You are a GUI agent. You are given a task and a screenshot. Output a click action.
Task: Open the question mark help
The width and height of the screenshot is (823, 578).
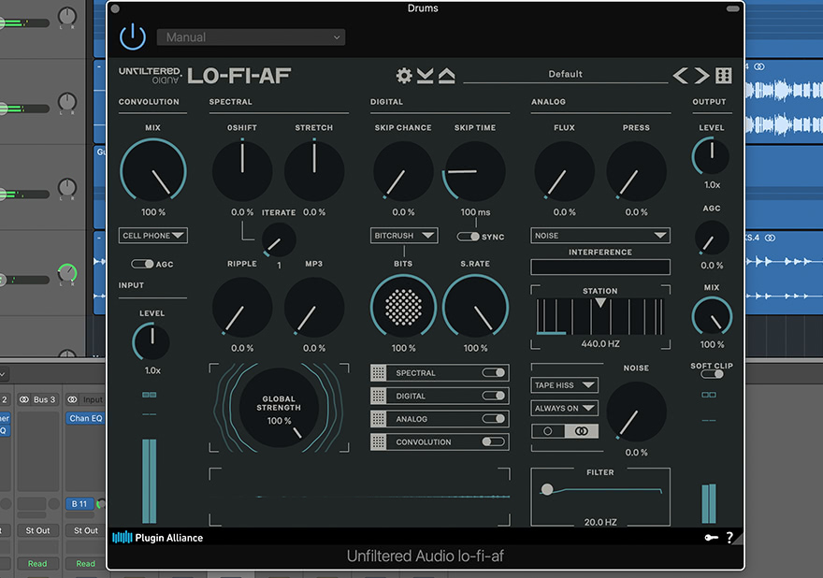pos(729,537)
